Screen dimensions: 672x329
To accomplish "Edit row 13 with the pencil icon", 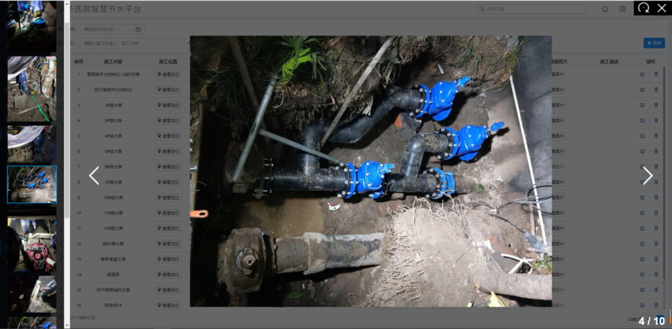I will click(x=642, y=259).
